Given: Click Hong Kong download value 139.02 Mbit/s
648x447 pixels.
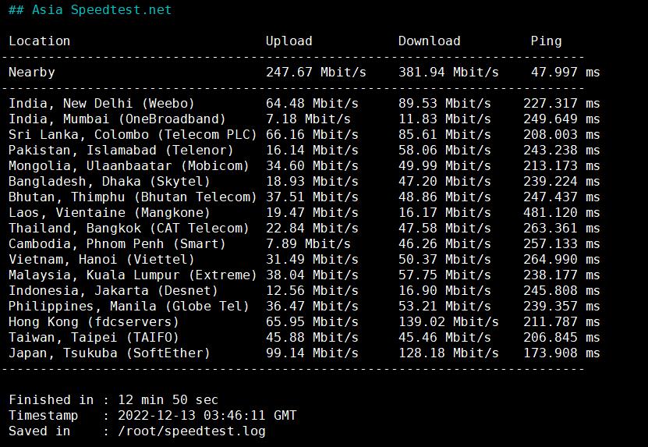Looking at the screenshot, I should click(448, 322).
